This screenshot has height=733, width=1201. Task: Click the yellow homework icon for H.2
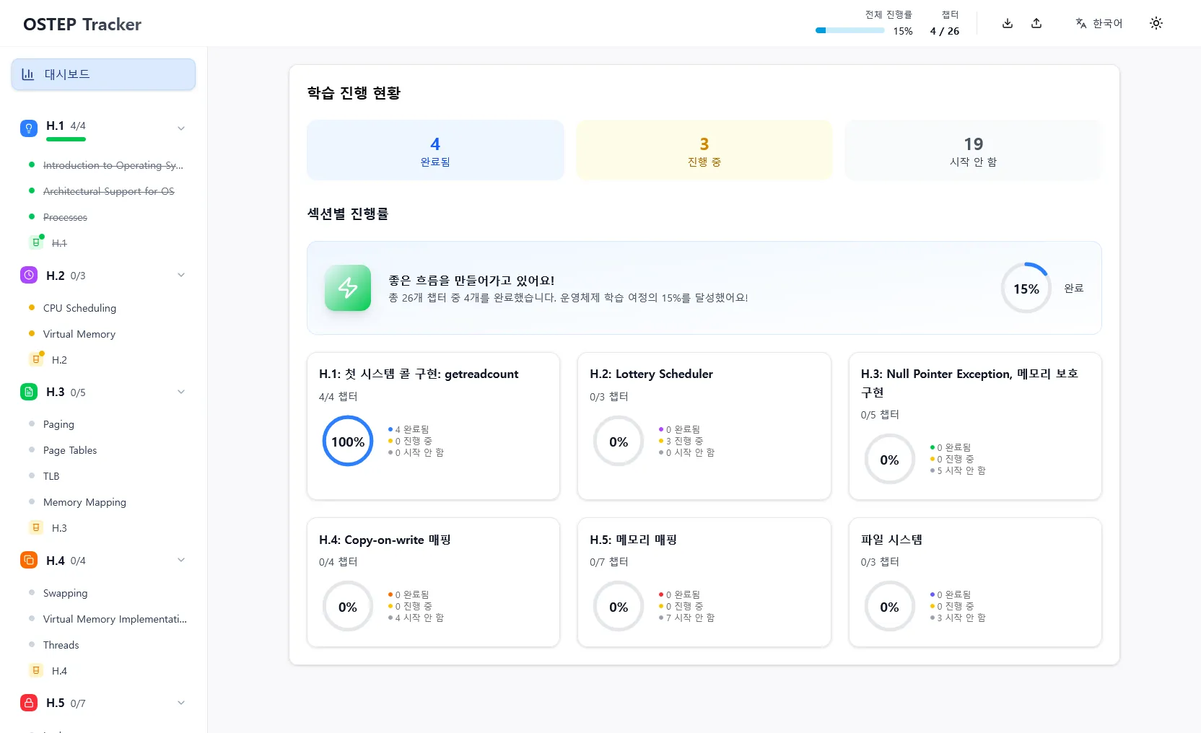point(36,359)
